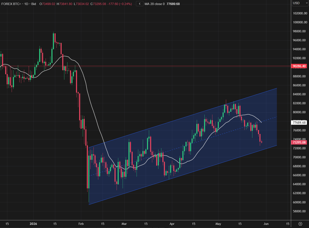The width and height of the screenshot is (309, 228).
Task: Click the 84000.00 price axis label
Action: (299, 94)
